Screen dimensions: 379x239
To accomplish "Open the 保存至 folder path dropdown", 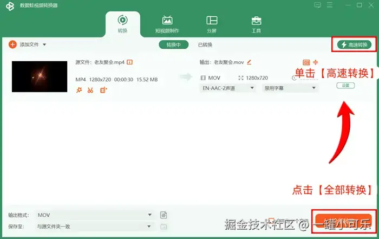I will coord(95,227).
